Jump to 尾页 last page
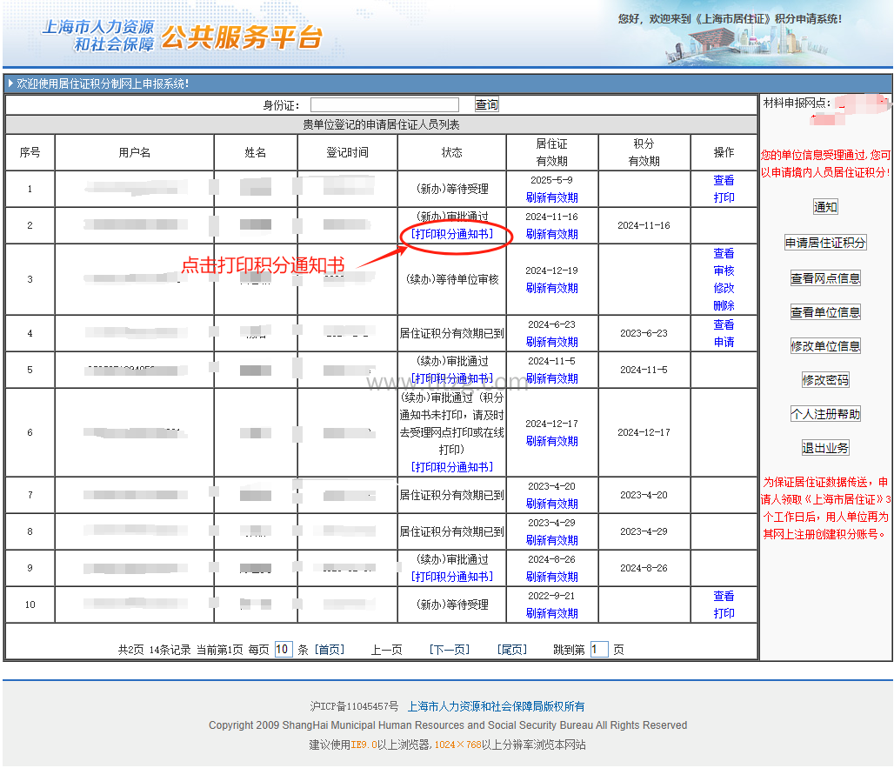 [x=512, y=650]
